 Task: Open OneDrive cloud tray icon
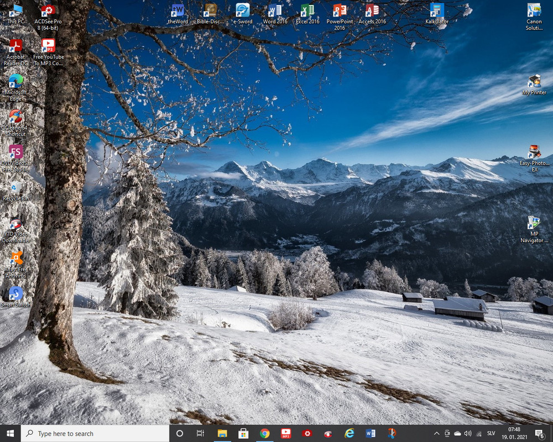457,434
